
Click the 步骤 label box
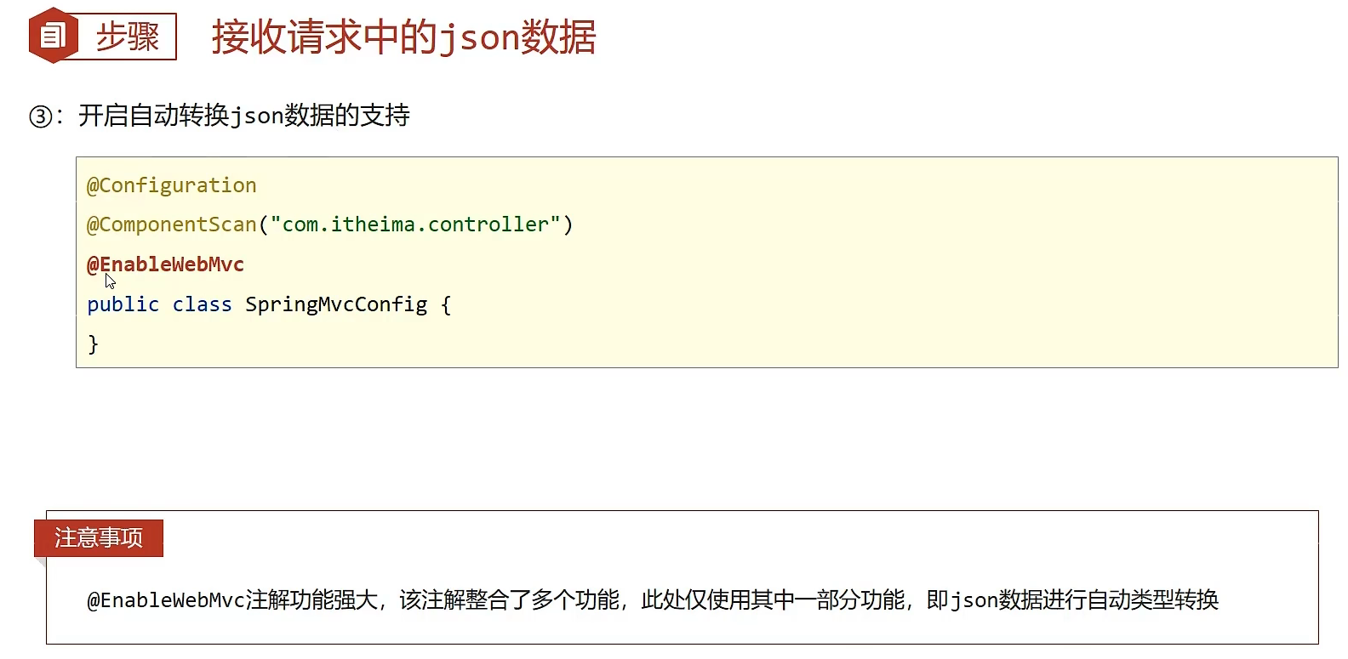[127, 37]
